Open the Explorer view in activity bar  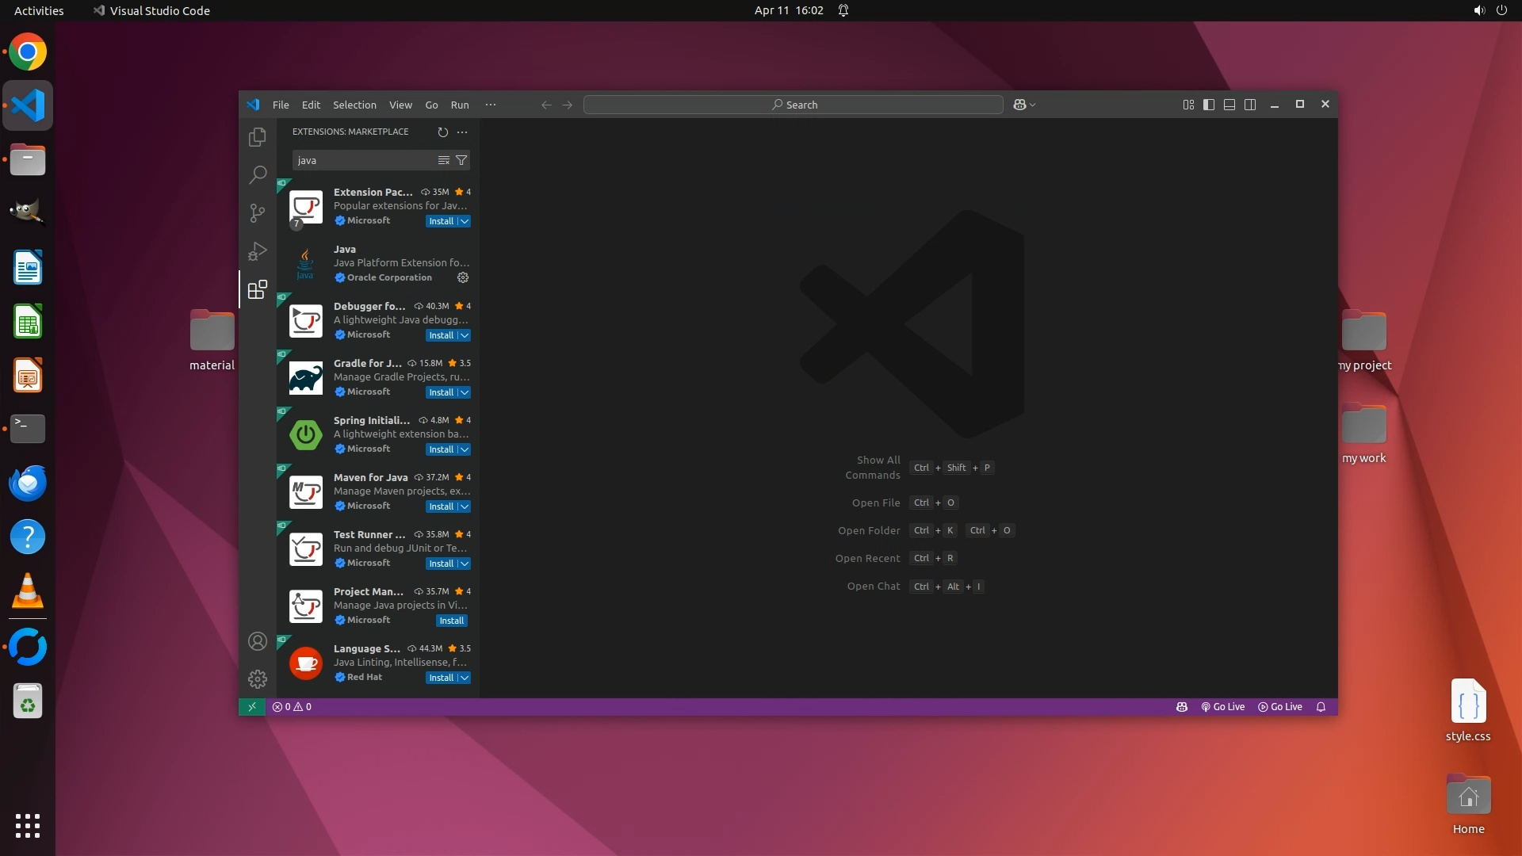pos(257,137)
